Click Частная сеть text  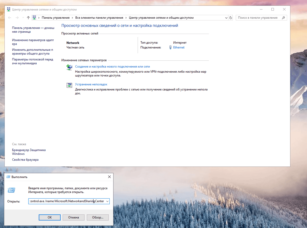click(75, 47)
